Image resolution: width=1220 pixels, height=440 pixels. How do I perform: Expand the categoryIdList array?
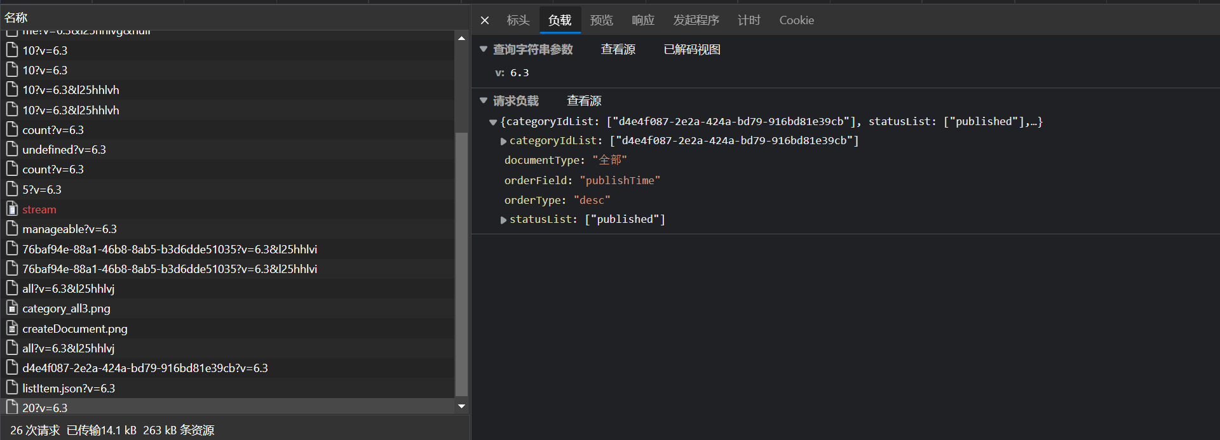(504, 141)
